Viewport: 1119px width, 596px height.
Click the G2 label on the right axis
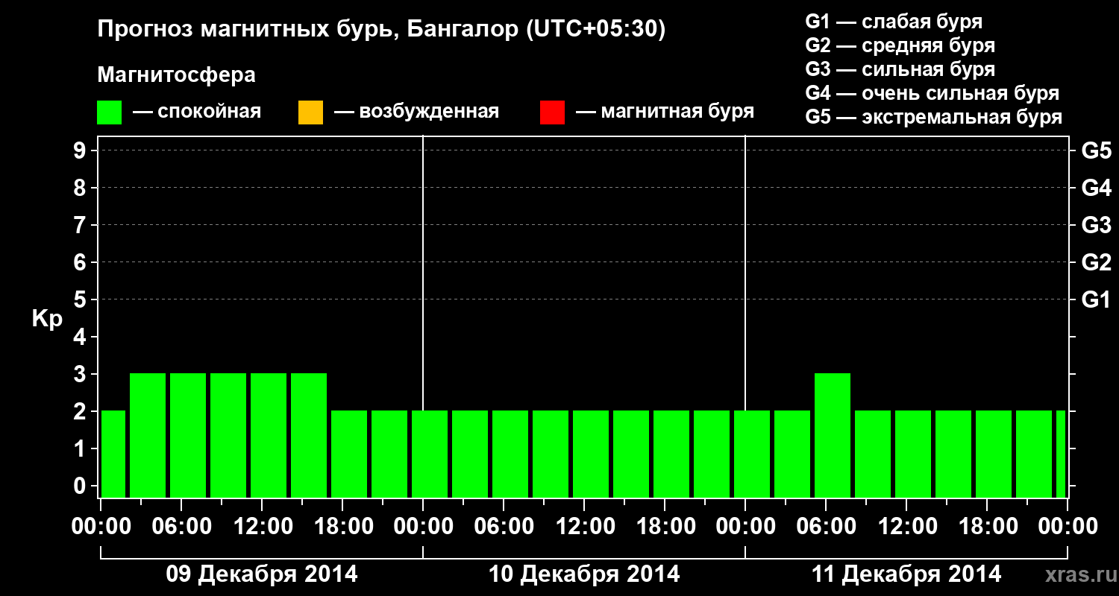[1096, 262]
